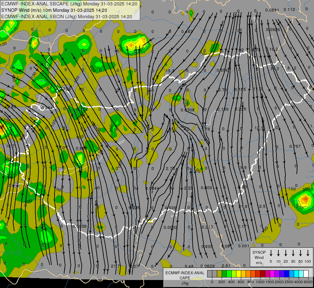Click the 2.22 value on the map
This screenshot has height=288, width=314.
(x=188, y=188)
